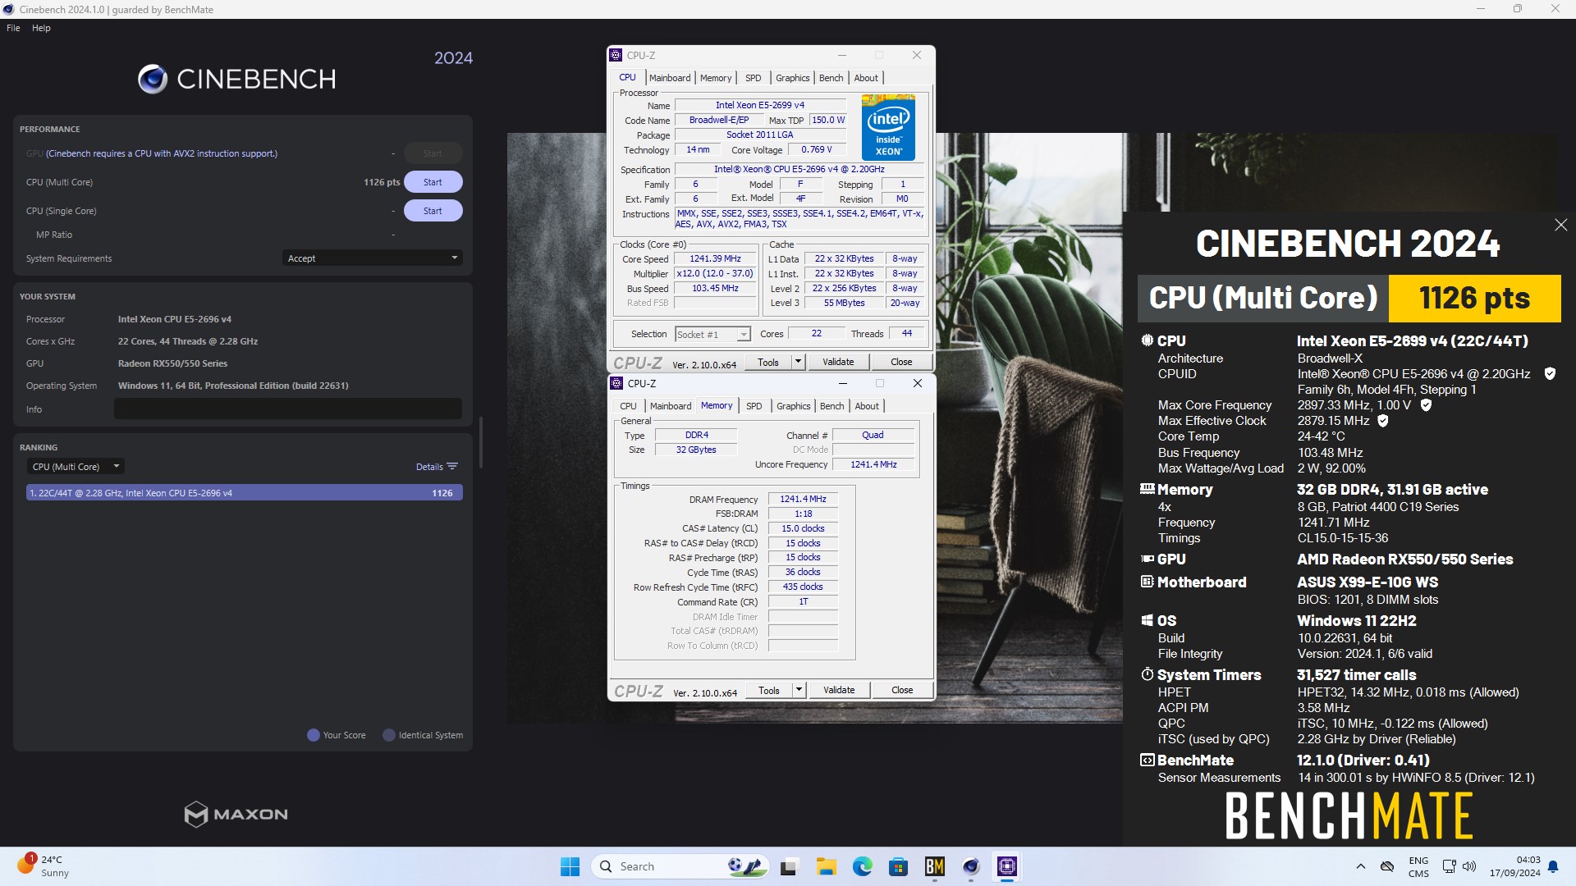1576x886 pixels.
Task: Switch to SPD tab in upper CPU-Z window
Action: click(753, 78)
